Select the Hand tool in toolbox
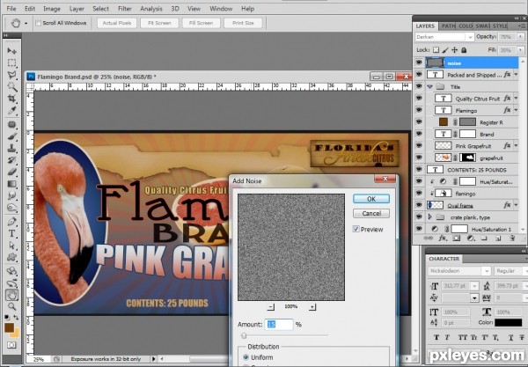The image size is (528, 367). click(x=11, y=296)
